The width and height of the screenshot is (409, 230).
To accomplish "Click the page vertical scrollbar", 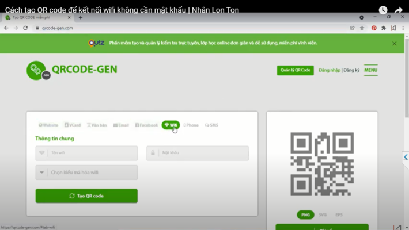I will [x=407, y=78].
